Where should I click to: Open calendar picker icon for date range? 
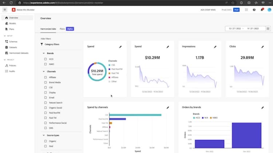(x=268, y=28)
